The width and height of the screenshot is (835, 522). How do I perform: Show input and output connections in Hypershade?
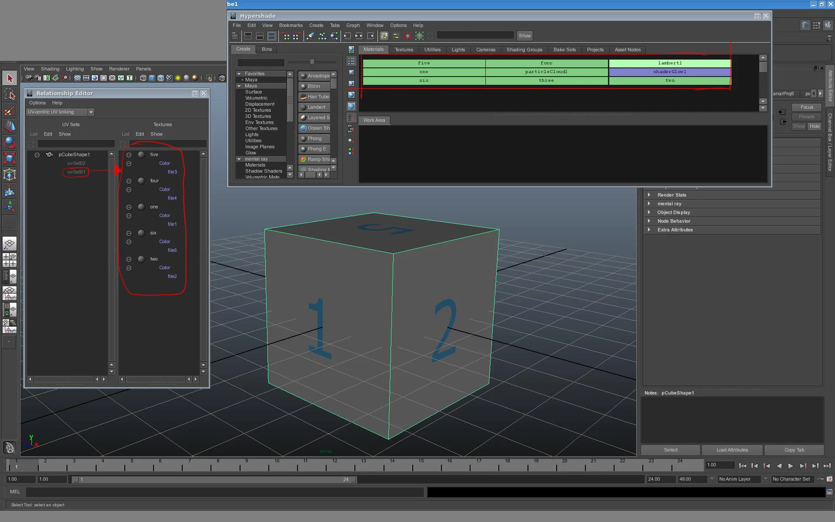coord(359,36)
